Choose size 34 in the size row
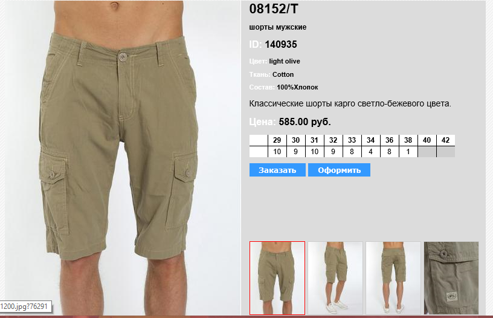The image size is (493, 318). [x=371, y=140]
